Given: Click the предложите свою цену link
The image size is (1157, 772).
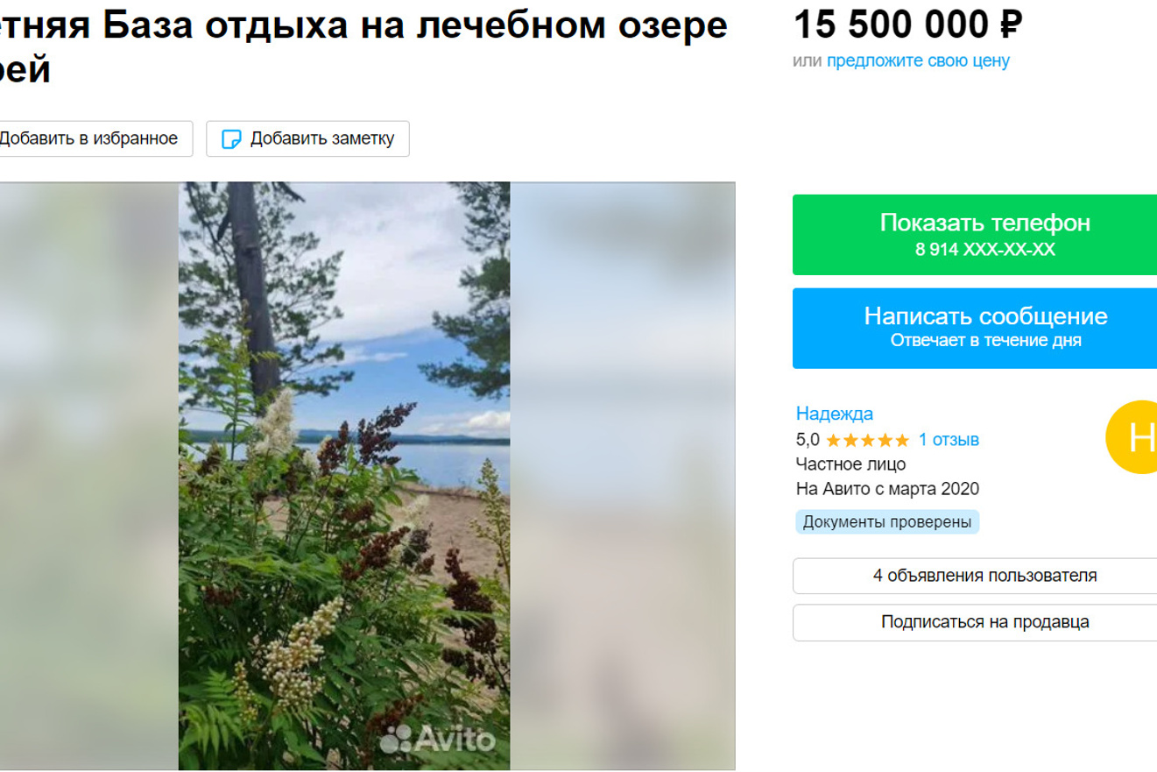Looking at the screenshot, I should [918, 60].
